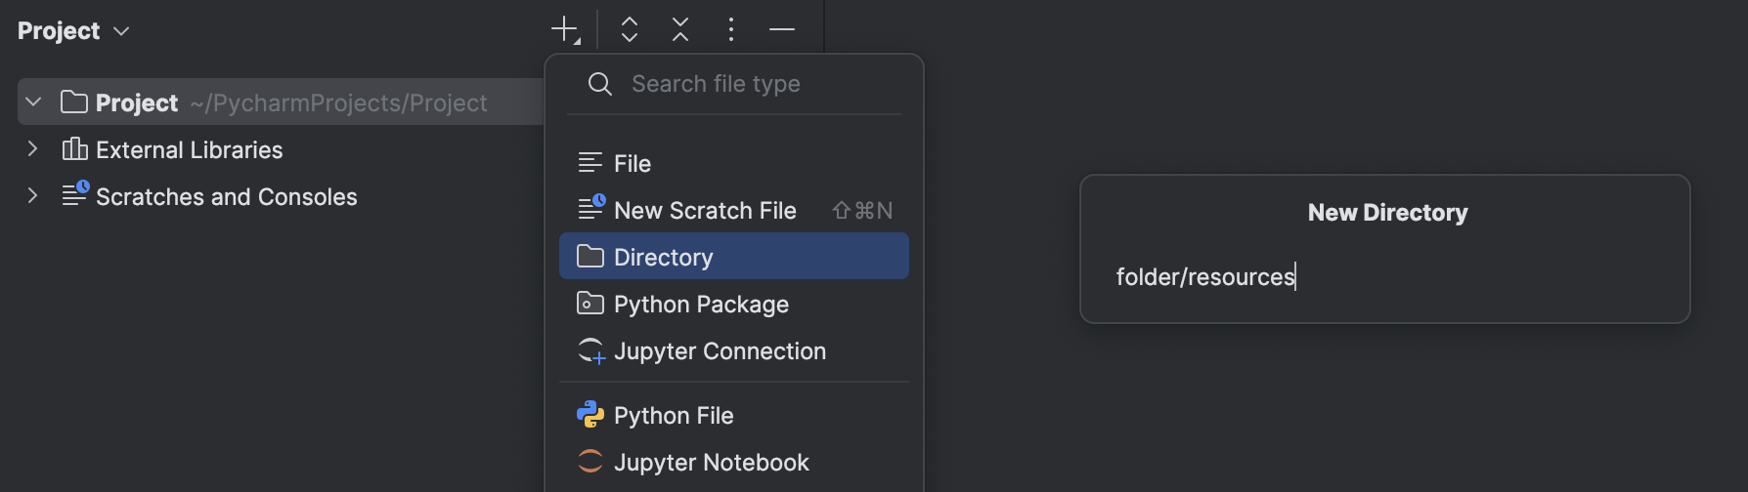Click the External Libraries icon

pos(74,149)
